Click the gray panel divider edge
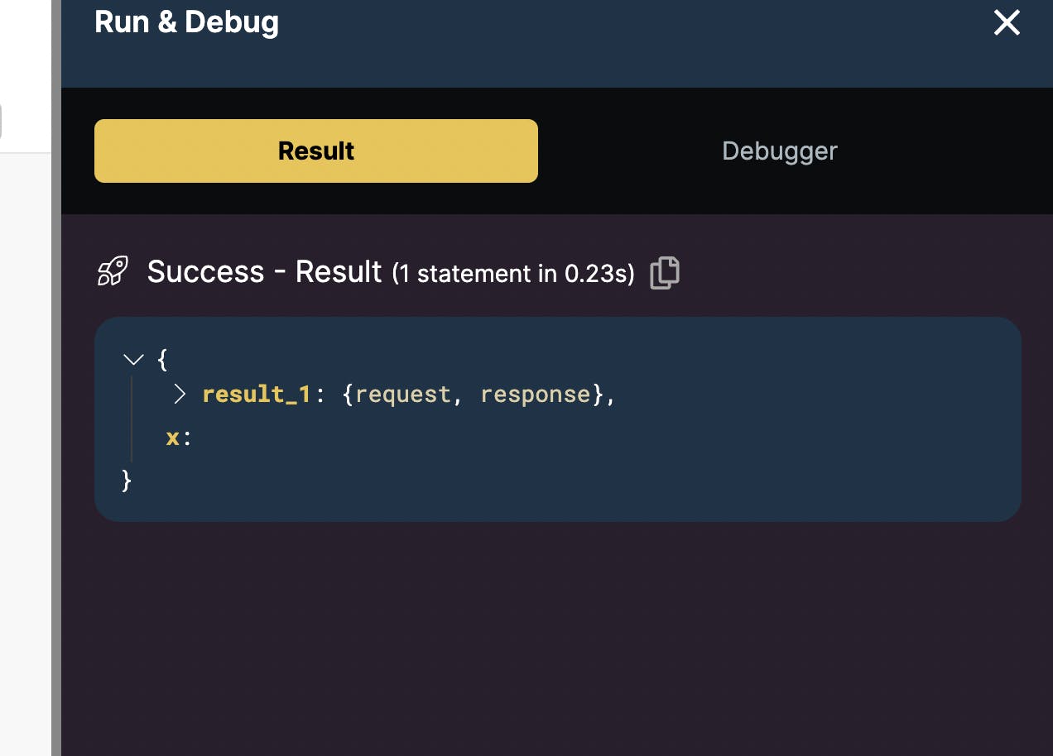Screen dimensions: 1053x756 [56, 414]
